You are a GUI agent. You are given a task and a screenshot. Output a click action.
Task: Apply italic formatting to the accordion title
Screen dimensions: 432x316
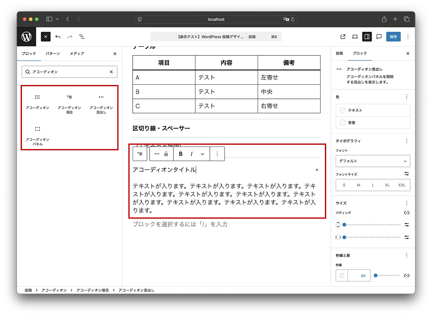[192, 154]
